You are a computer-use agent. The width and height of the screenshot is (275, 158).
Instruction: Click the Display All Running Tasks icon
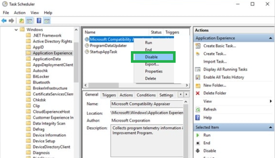198,69
